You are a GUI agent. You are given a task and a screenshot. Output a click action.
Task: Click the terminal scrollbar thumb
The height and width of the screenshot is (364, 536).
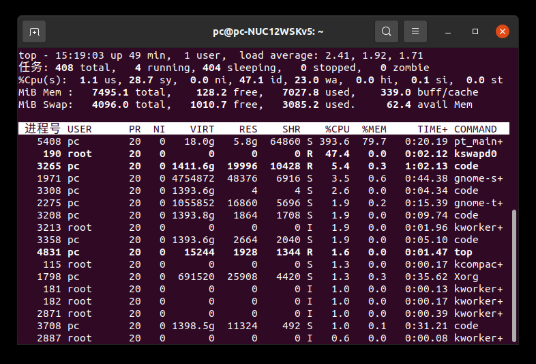pyautogui.click(x=514, y=276)
